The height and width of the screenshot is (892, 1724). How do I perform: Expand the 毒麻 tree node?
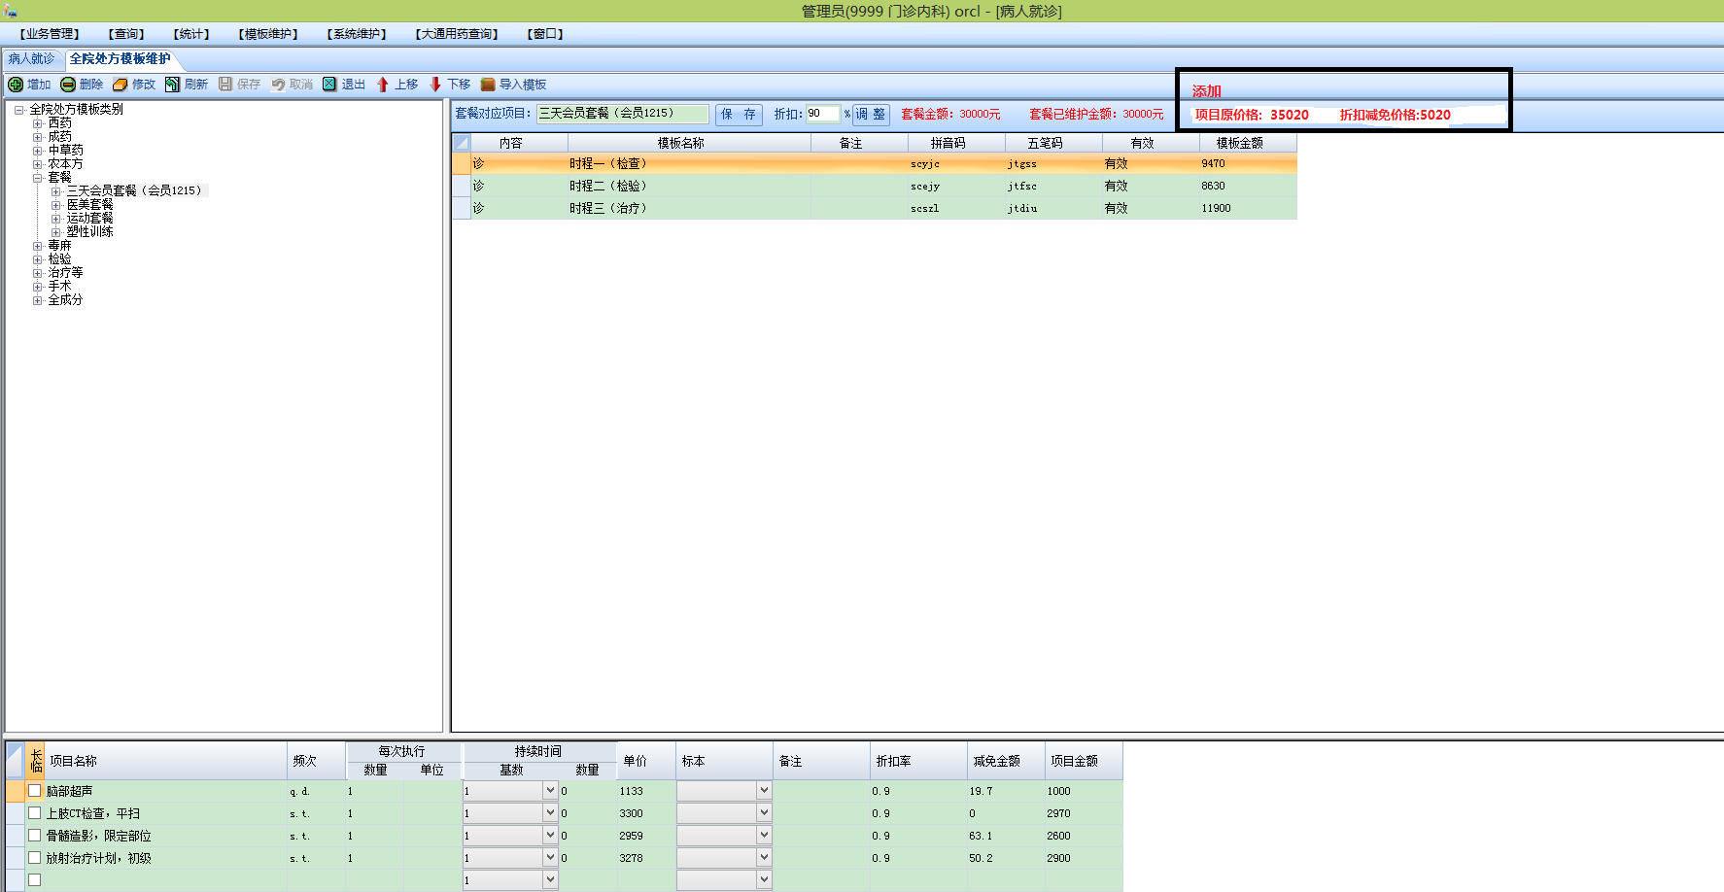[x=38, y=246]
